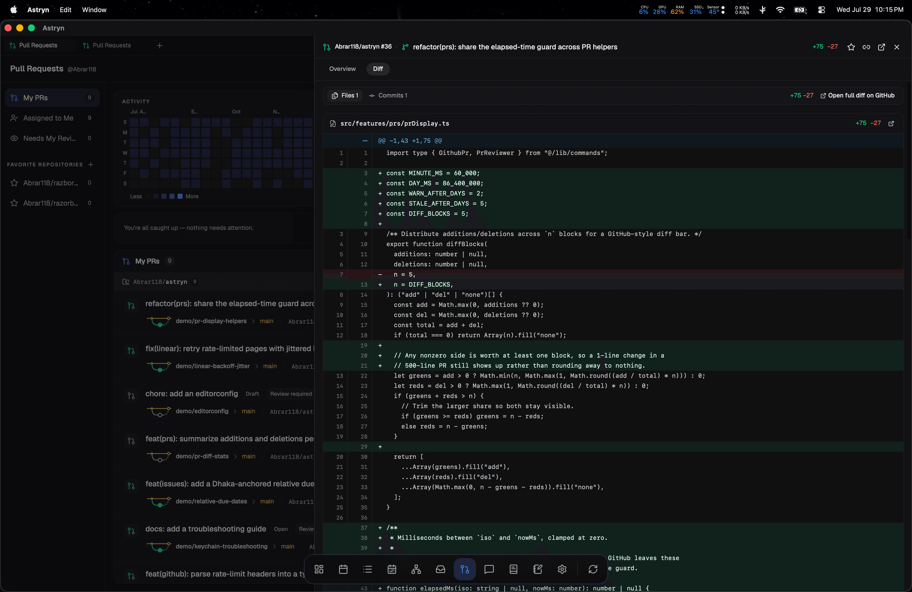Click the darkest More legend swatch
The width and height of the screenshot is (912, 592).
pos(180,196)
